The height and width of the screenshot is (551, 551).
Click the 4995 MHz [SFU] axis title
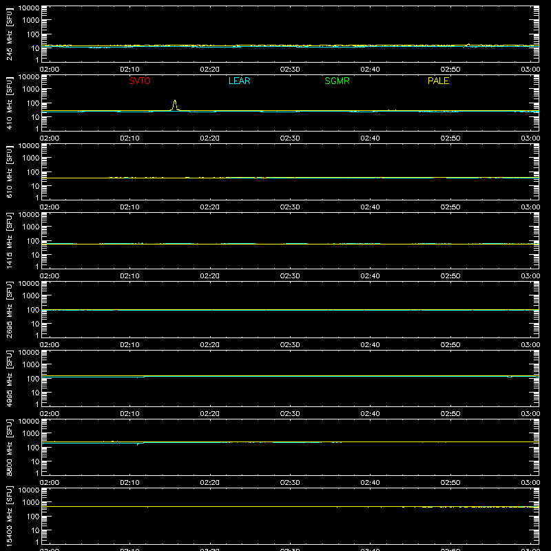9,378
